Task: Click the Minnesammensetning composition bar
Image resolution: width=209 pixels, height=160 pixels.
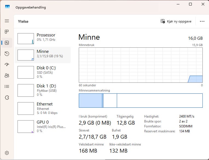Action: pyautogui.click(x=141, y=101)
